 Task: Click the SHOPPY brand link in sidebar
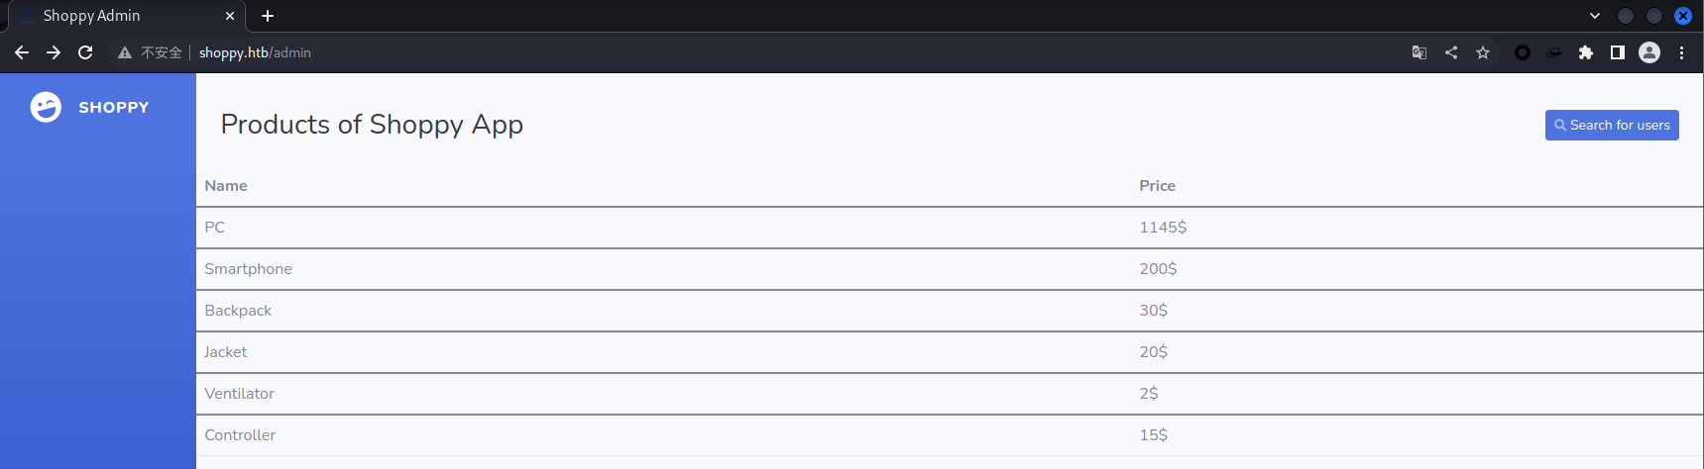113,107
